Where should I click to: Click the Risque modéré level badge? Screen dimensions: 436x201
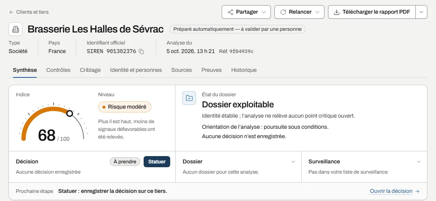(x=125, y=107)
